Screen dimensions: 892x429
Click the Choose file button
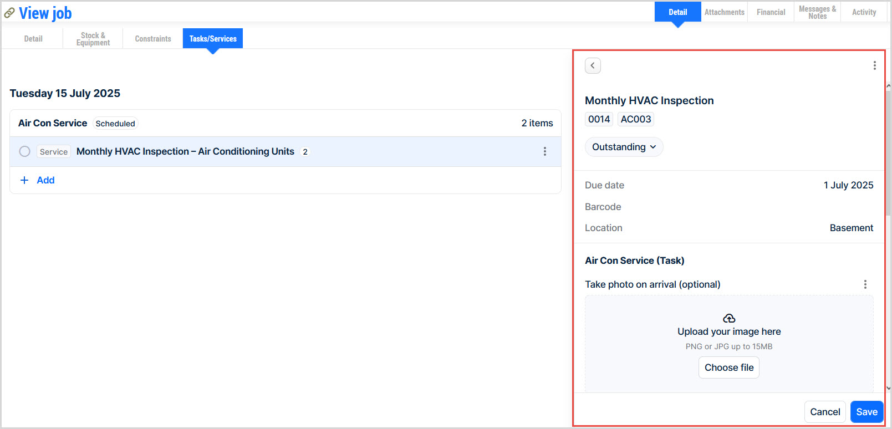pos(729,367)
